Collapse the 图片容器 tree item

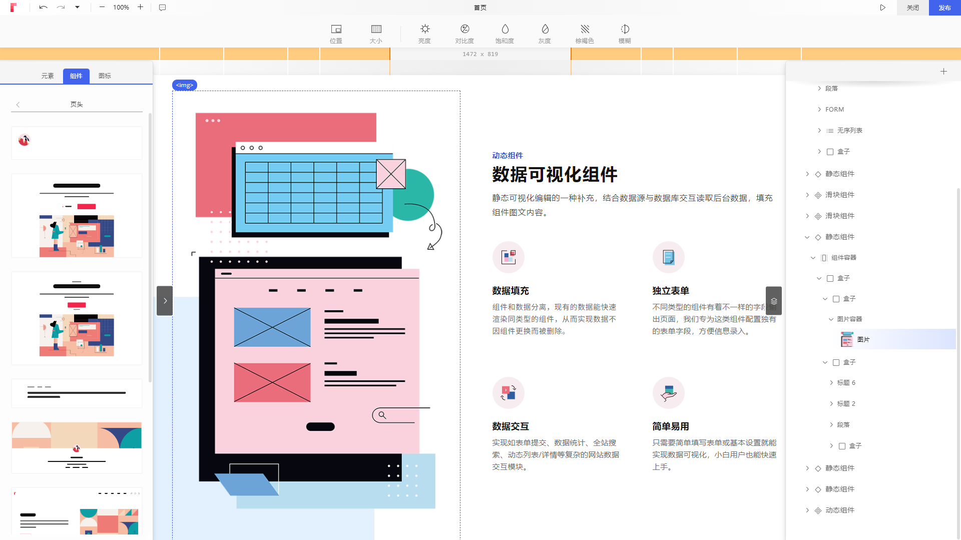(x=831, y=319)
